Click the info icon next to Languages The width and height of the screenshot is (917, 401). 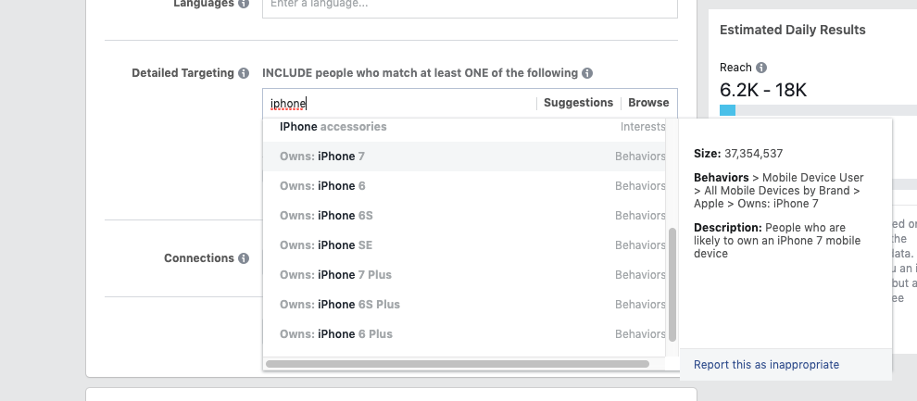(x=244, y=4)
